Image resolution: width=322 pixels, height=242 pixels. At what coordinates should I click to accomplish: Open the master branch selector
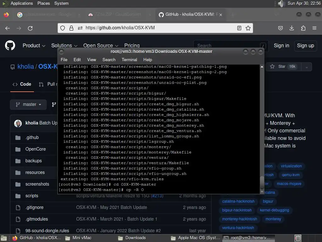(x=28, y=105)
